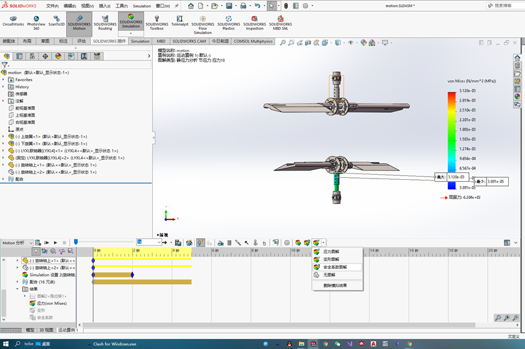Screen dimensions: 525x349
Task: Open the playback mode arrow dropdown
Action: (x=171, y=243)
